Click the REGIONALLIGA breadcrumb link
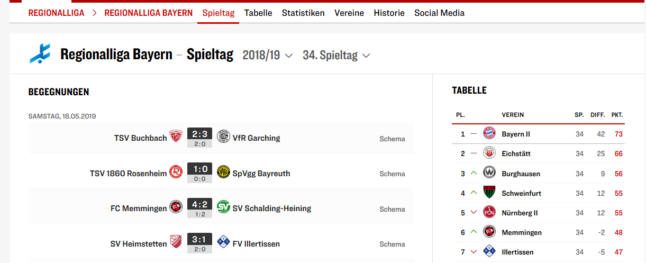 tap(56, 13)
